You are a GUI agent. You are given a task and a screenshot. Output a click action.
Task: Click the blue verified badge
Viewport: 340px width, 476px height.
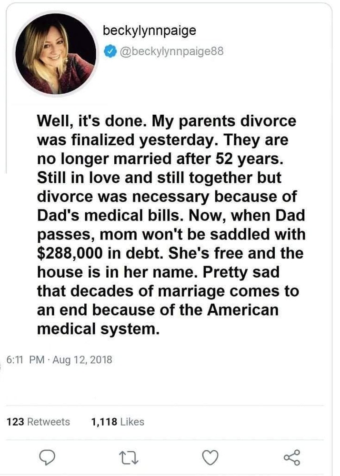(x=109, y=50)
